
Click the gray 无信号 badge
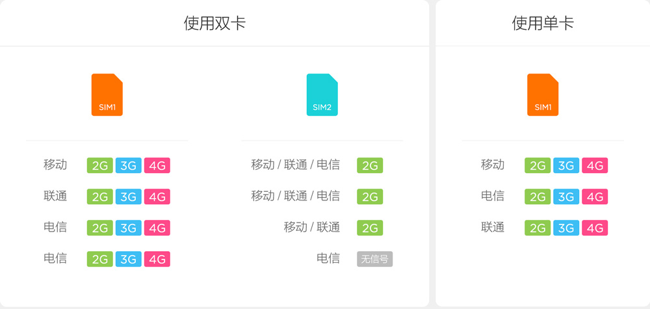point(374,259)
